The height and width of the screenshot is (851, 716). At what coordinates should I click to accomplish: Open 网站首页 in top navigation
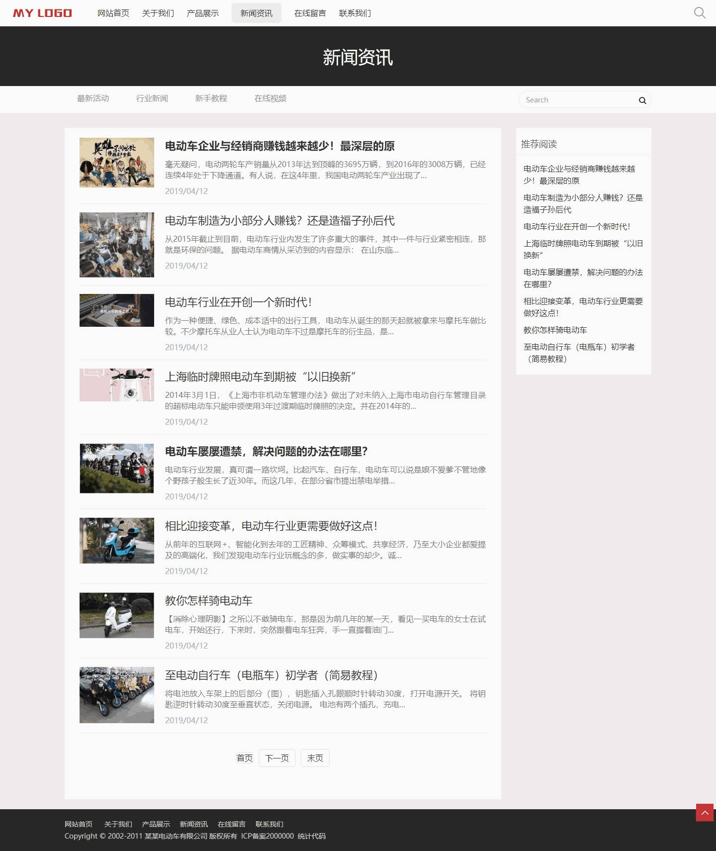(113, 13)
